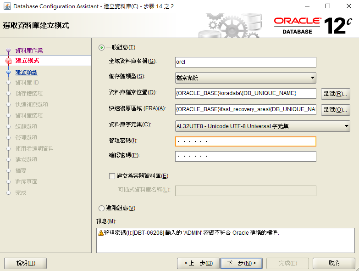The height and width of the screenshot is (271, 359).
Task: Click the 儲存體選項 step in sidebar
Action: [29, 94]
